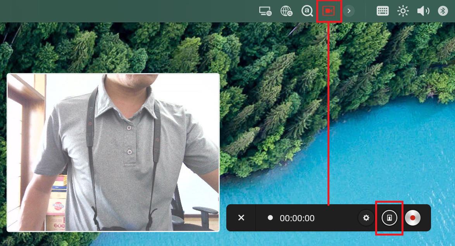Select the screen record tool on the shelf
Image resolution: width=455 pixels, height=246 pixels.
[x=329, y=11]
